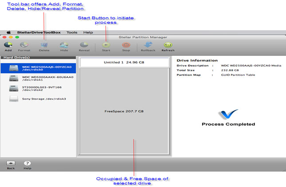286x187 pixels.
Task: Open the Help menu in menu bar
Action: pyautogui.click(x=88, y=32)
